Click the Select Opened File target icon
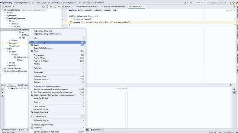The width and height of the screenshot is (238, 133). pos(44,7)
